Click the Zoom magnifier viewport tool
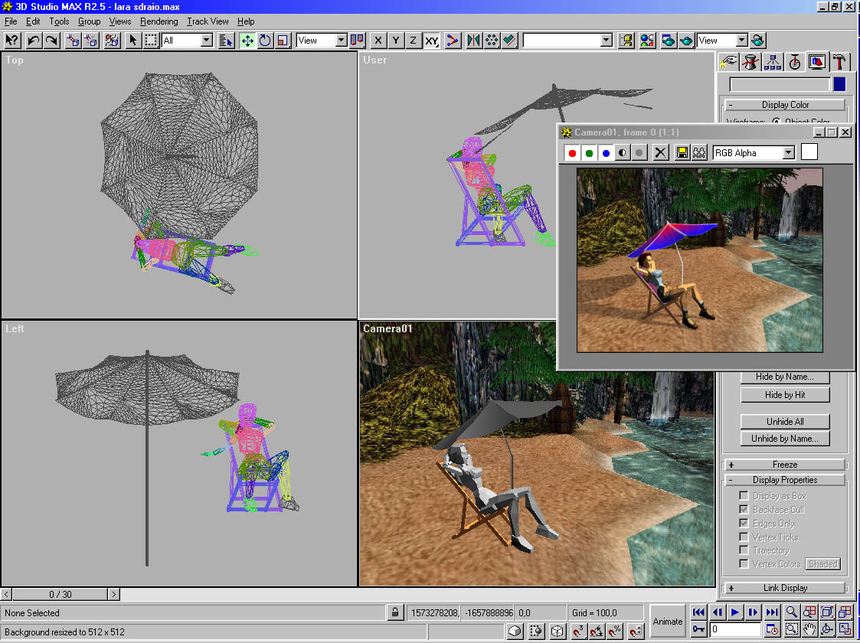 [x=791, y=612]
